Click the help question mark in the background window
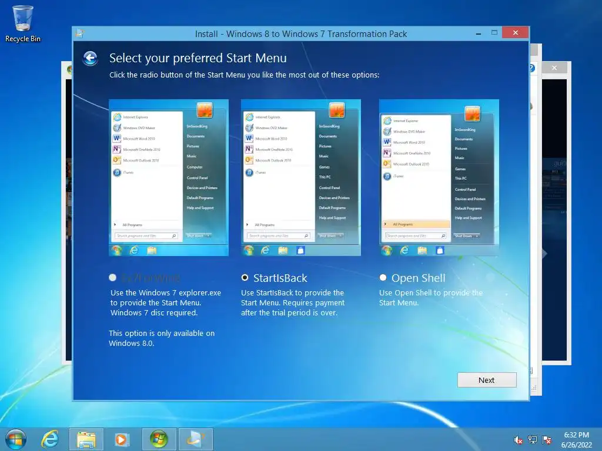This screenshot has height=451, width=602. (x=532, y=68)
